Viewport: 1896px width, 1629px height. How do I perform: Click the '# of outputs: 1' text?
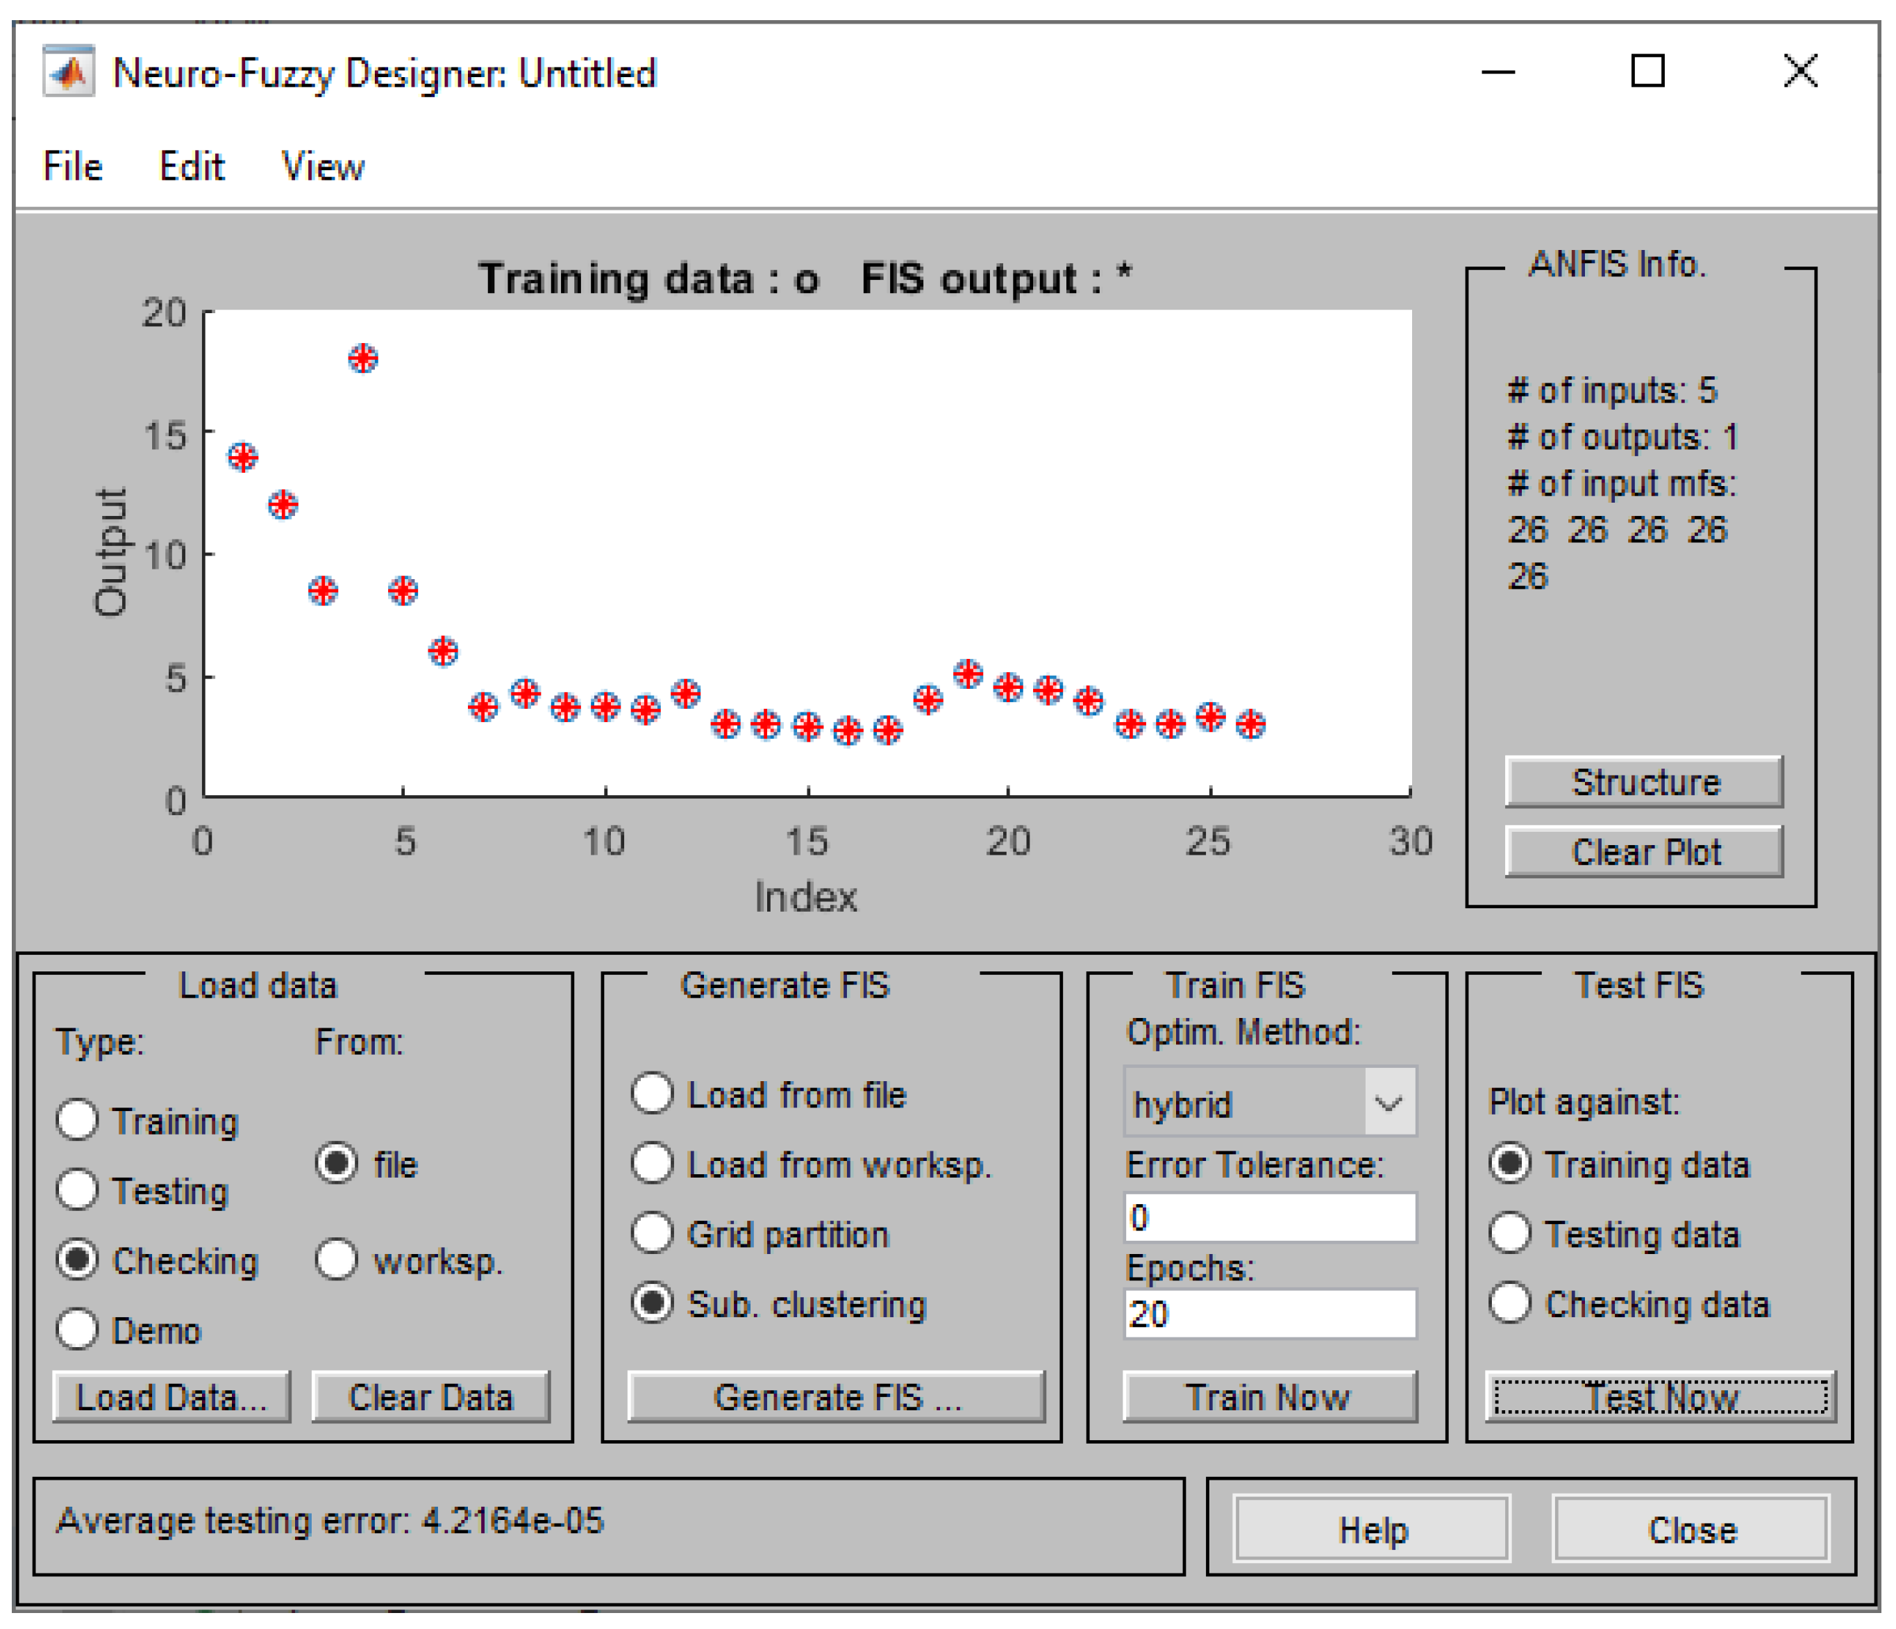[1622, 437]
